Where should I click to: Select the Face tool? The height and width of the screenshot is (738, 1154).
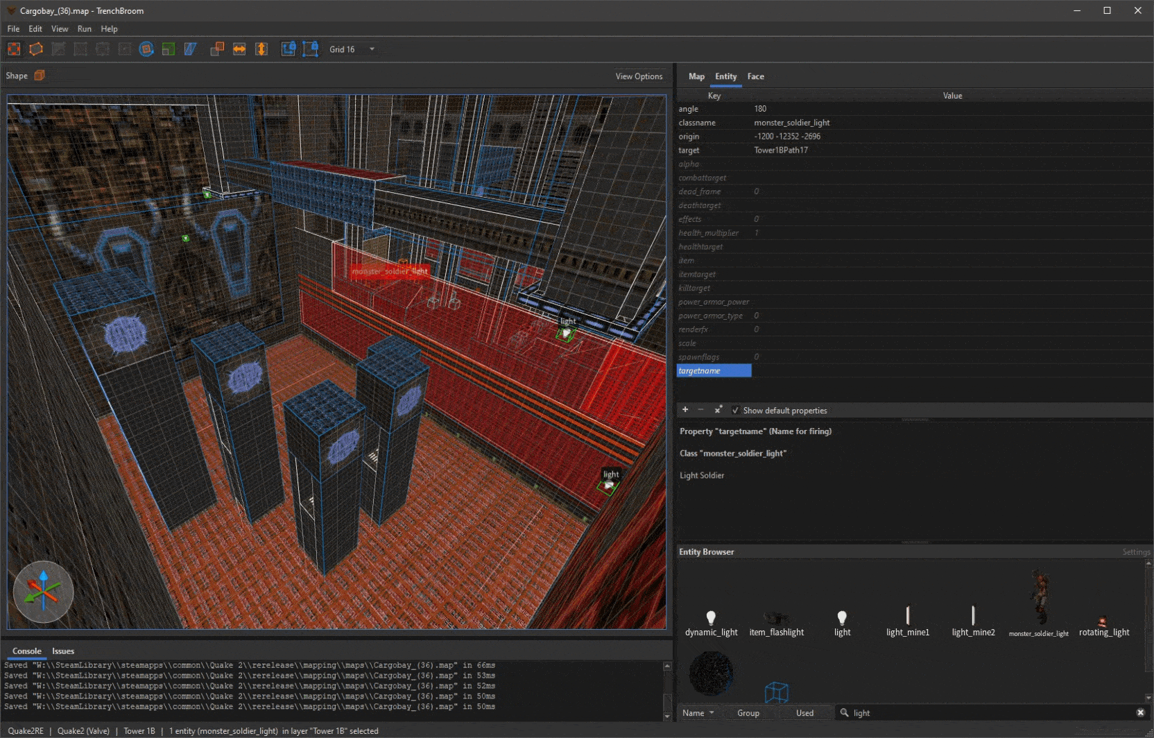coord(125,49)
